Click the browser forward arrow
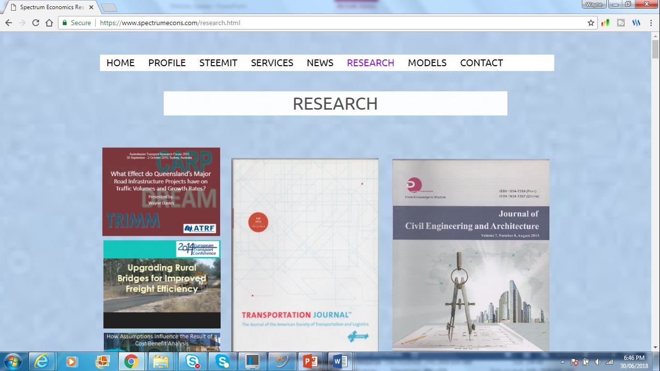This screenshot has width=660, height=371. pos(22,23)
